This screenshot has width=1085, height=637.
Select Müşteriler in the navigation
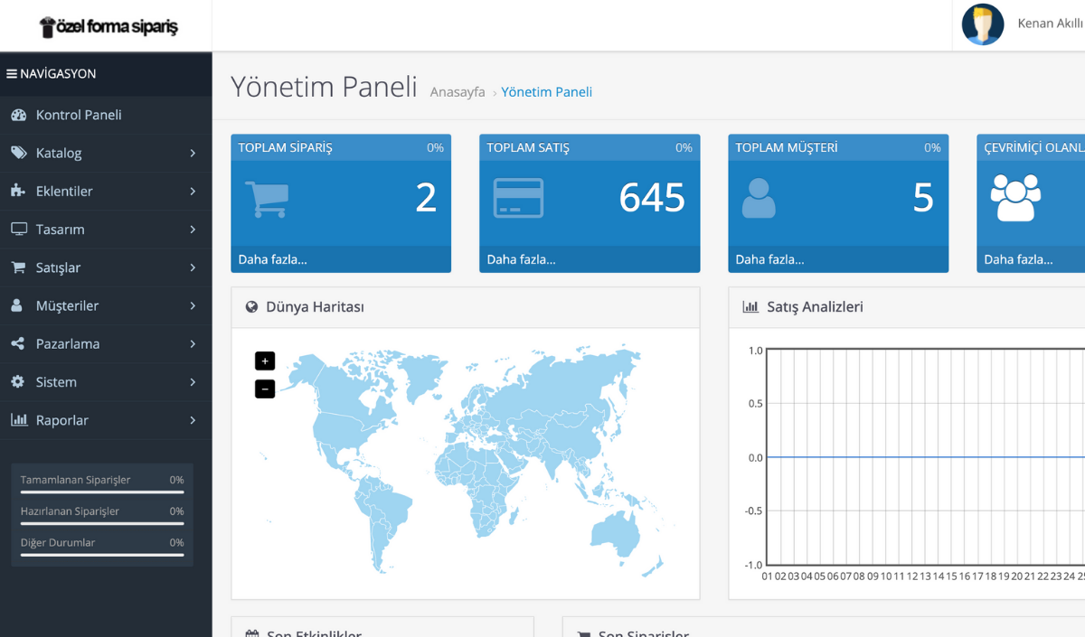click(x=67, y=306)
